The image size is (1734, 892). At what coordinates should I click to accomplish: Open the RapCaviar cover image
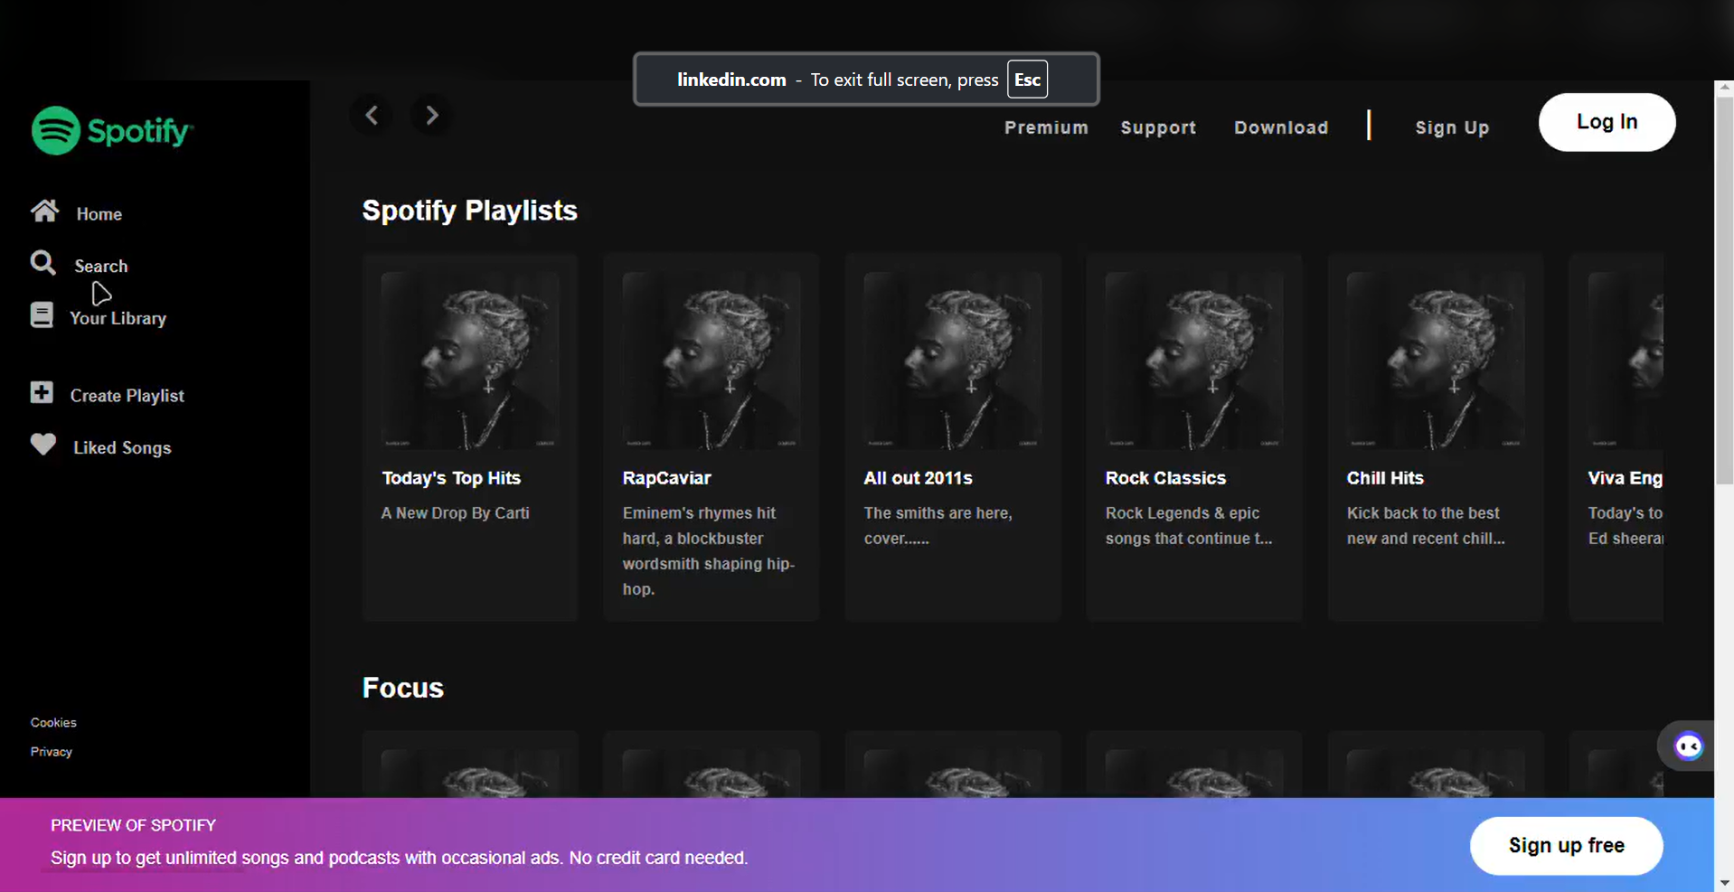(x=712, y=361)
